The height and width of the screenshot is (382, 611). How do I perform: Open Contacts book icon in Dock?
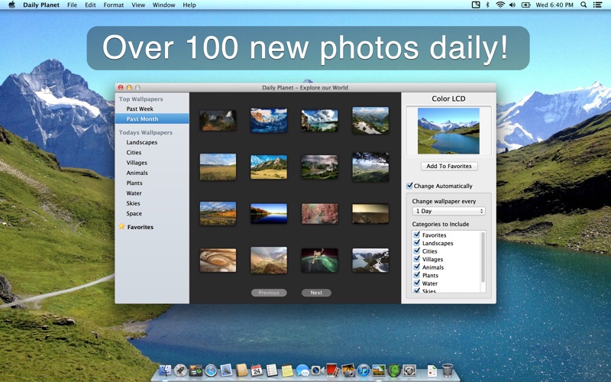pyautogui.click(x=241, y=370)
